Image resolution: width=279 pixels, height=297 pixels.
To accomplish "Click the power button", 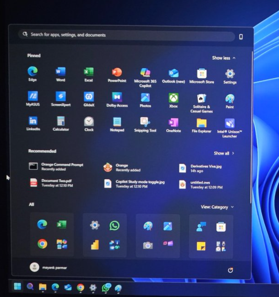I will click(x=230, y=270).
